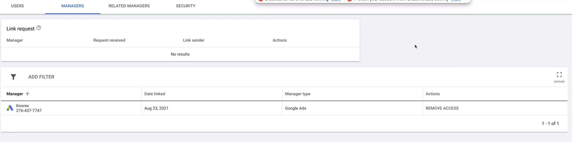
Task: Click the Aug 23, 2021 date cell
Action: pos(156,108)
